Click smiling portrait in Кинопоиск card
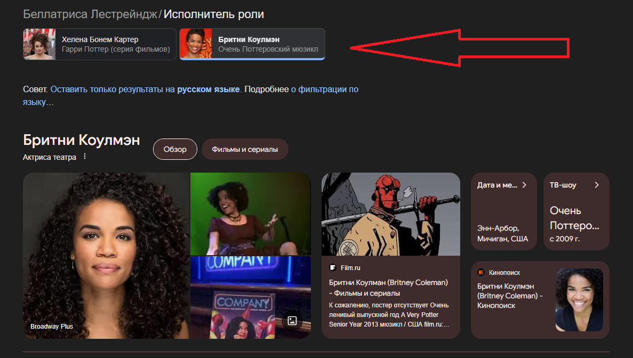 (x=579, y=300)
